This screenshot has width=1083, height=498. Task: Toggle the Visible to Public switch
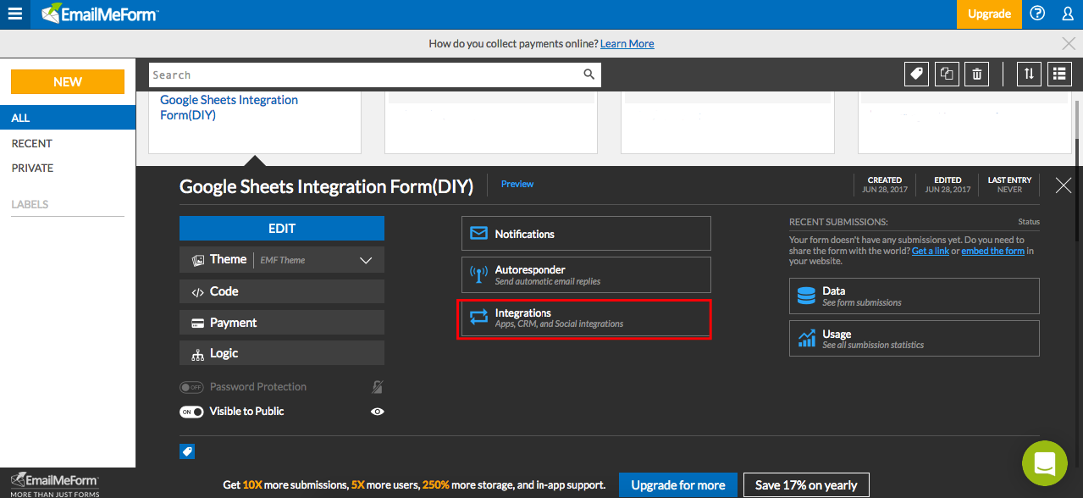point(191,412)
